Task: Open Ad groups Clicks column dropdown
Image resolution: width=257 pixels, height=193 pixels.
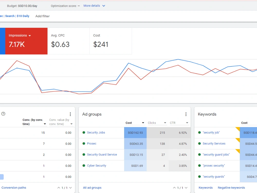Action: pos(165,123)
